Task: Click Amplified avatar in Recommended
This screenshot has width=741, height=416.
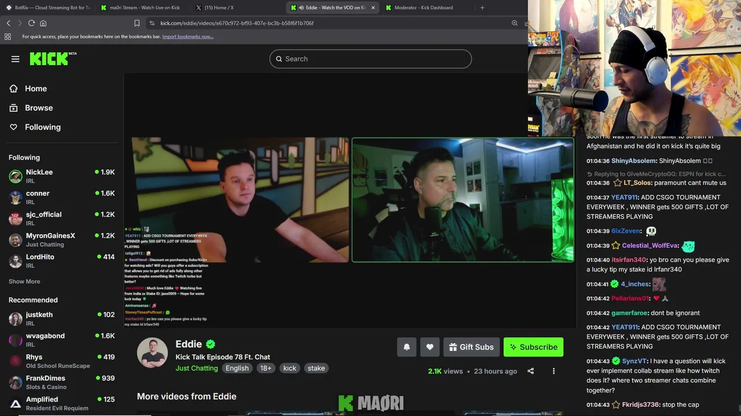Action: click(x=16, y=403)
